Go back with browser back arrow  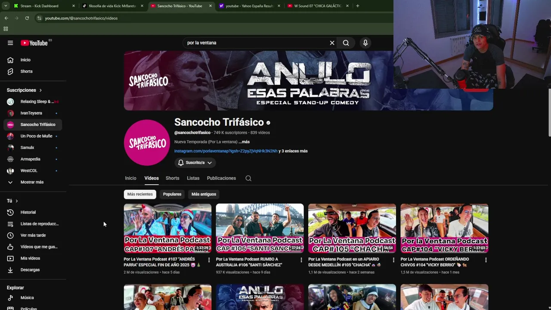tap(6, 18)
